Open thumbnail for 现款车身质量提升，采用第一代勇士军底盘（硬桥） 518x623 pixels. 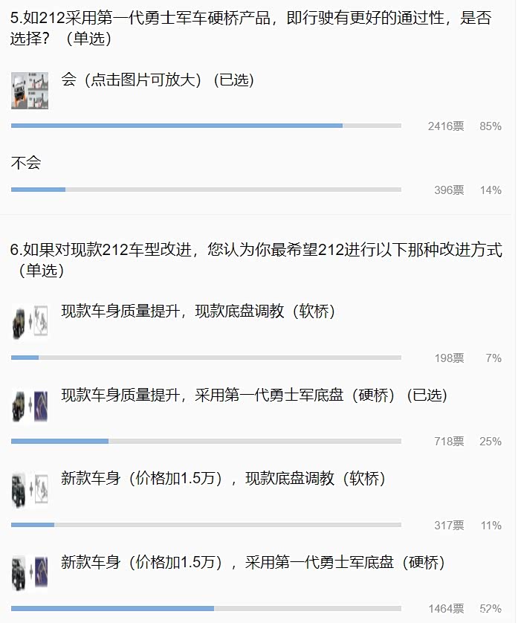point(30,405)
